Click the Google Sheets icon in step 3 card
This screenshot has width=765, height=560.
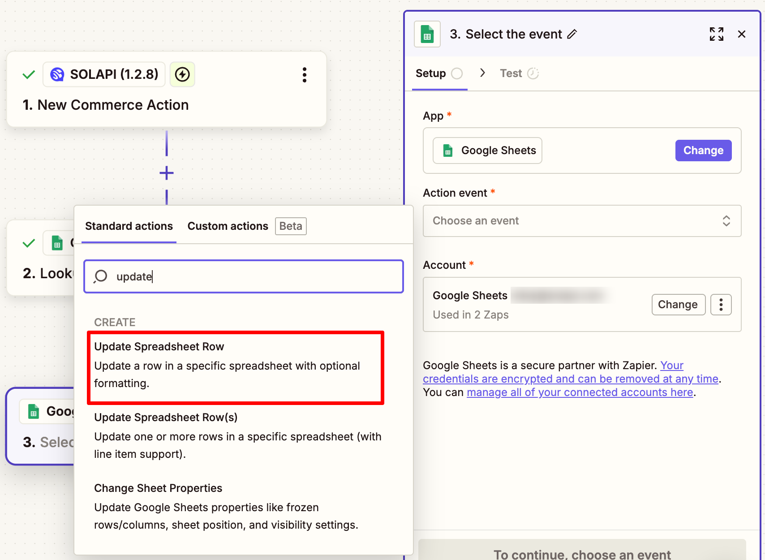click(34, 411)
